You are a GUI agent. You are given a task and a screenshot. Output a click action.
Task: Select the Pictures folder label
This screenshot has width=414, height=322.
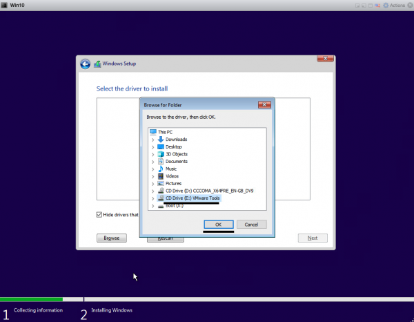coord(173,183)
